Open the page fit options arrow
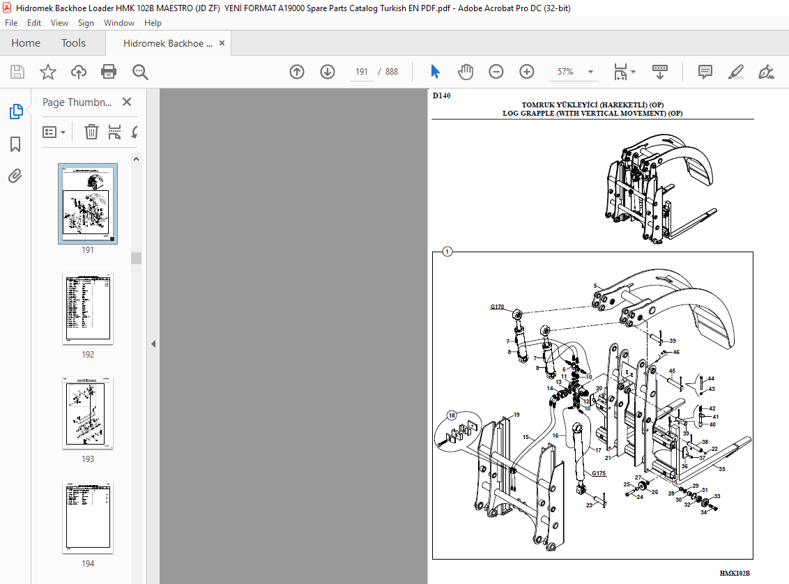 (634, 72)
